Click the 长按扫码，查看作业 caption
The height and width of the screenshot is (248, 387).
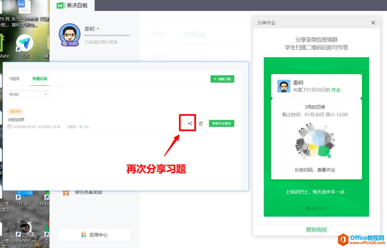coord(315,170)
